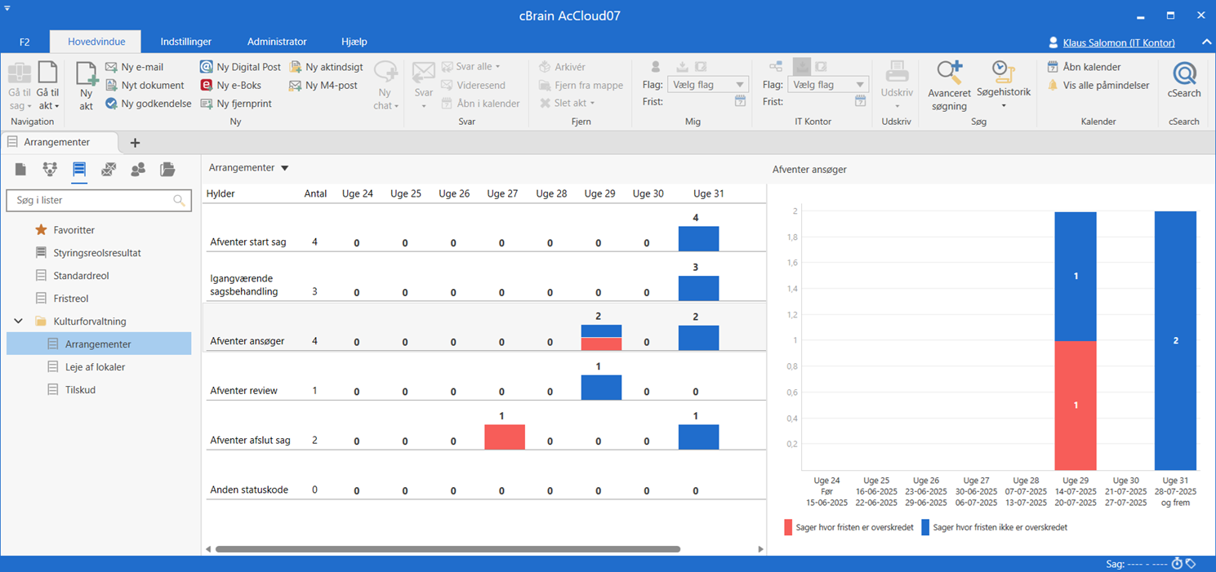This screenshot has height=572, width=1216.
Task: Click Ny Digital Post icon
Action: [207, 67]
